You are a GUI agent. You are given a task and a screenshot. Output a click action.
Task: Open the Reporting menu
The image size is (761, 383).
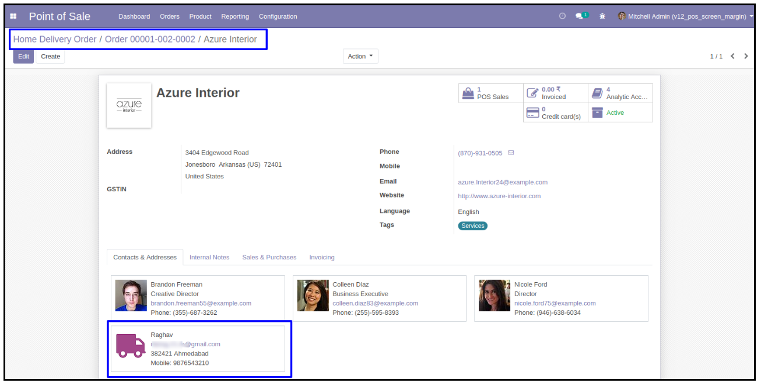[235, 16]
